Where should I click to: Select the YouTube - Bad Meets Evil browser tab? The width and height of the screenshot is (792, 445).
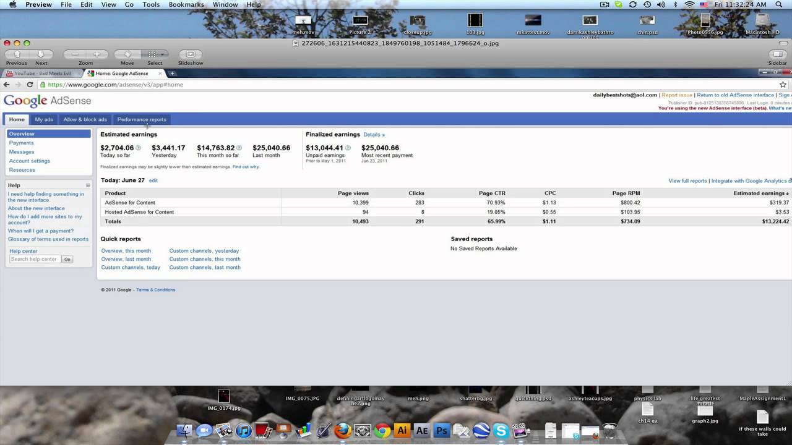coord(43,74)
